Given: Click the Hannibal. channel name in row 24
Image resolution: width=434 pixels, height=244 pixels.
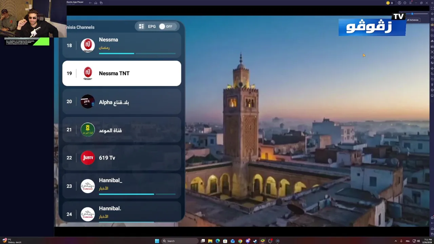Looking at the screenshot, I should [110, 208].
